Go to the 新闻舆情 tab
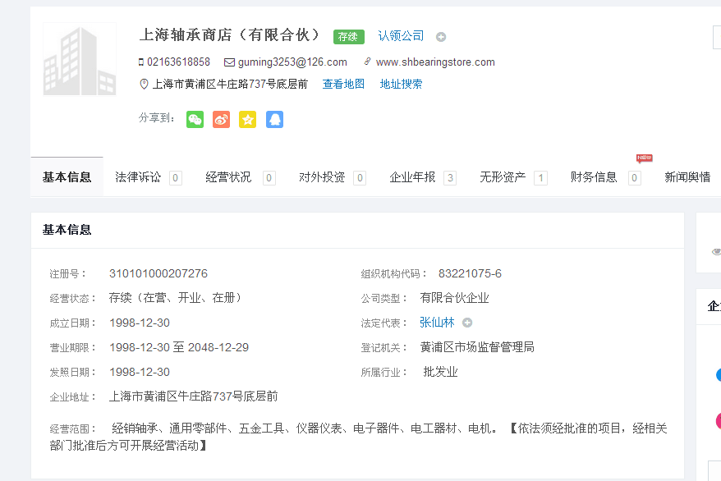Screen dimensions: 721x481 (687, 177)
